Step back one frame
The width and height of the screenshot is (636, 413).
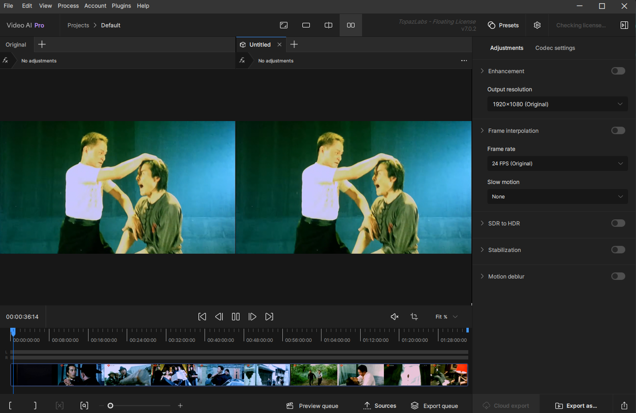click(219, 317)
